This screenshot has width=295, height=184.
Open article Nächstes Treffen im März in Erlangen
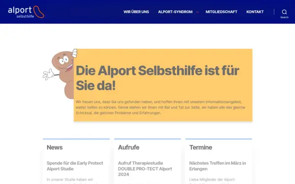217,166
